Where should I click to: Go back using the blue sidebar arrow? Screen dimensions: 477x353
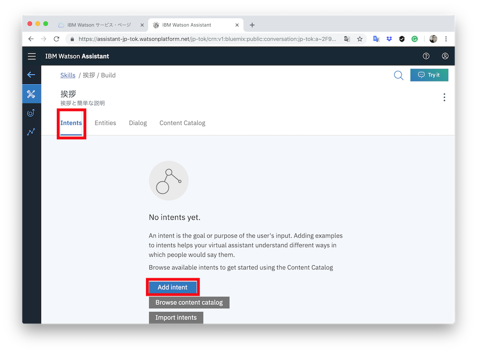coord(31,74)
